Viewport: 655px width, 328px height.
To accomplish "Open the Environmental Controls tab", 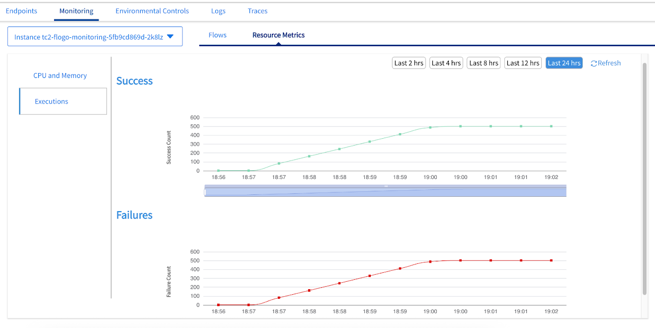I will (152, 11).
